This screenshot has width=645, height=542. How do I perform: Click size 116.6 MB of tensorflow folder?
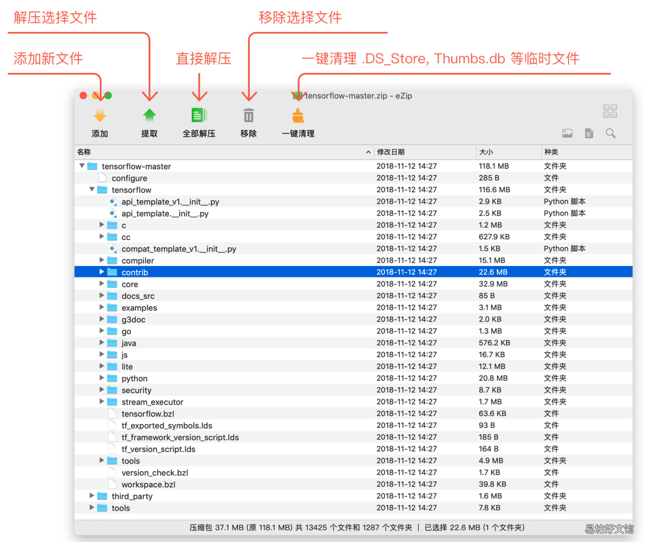(x=494, y=190)
